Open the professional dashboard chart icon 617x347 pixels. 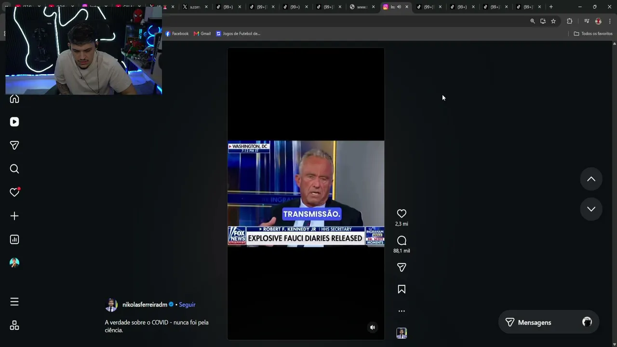(x=14, y=240)
